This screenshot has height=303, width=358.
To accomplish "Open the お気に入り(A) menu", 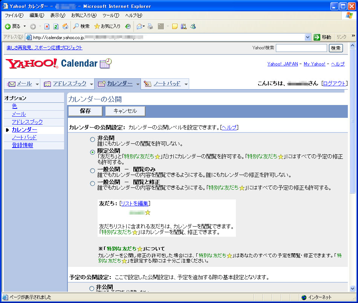I will click(84, 15).
